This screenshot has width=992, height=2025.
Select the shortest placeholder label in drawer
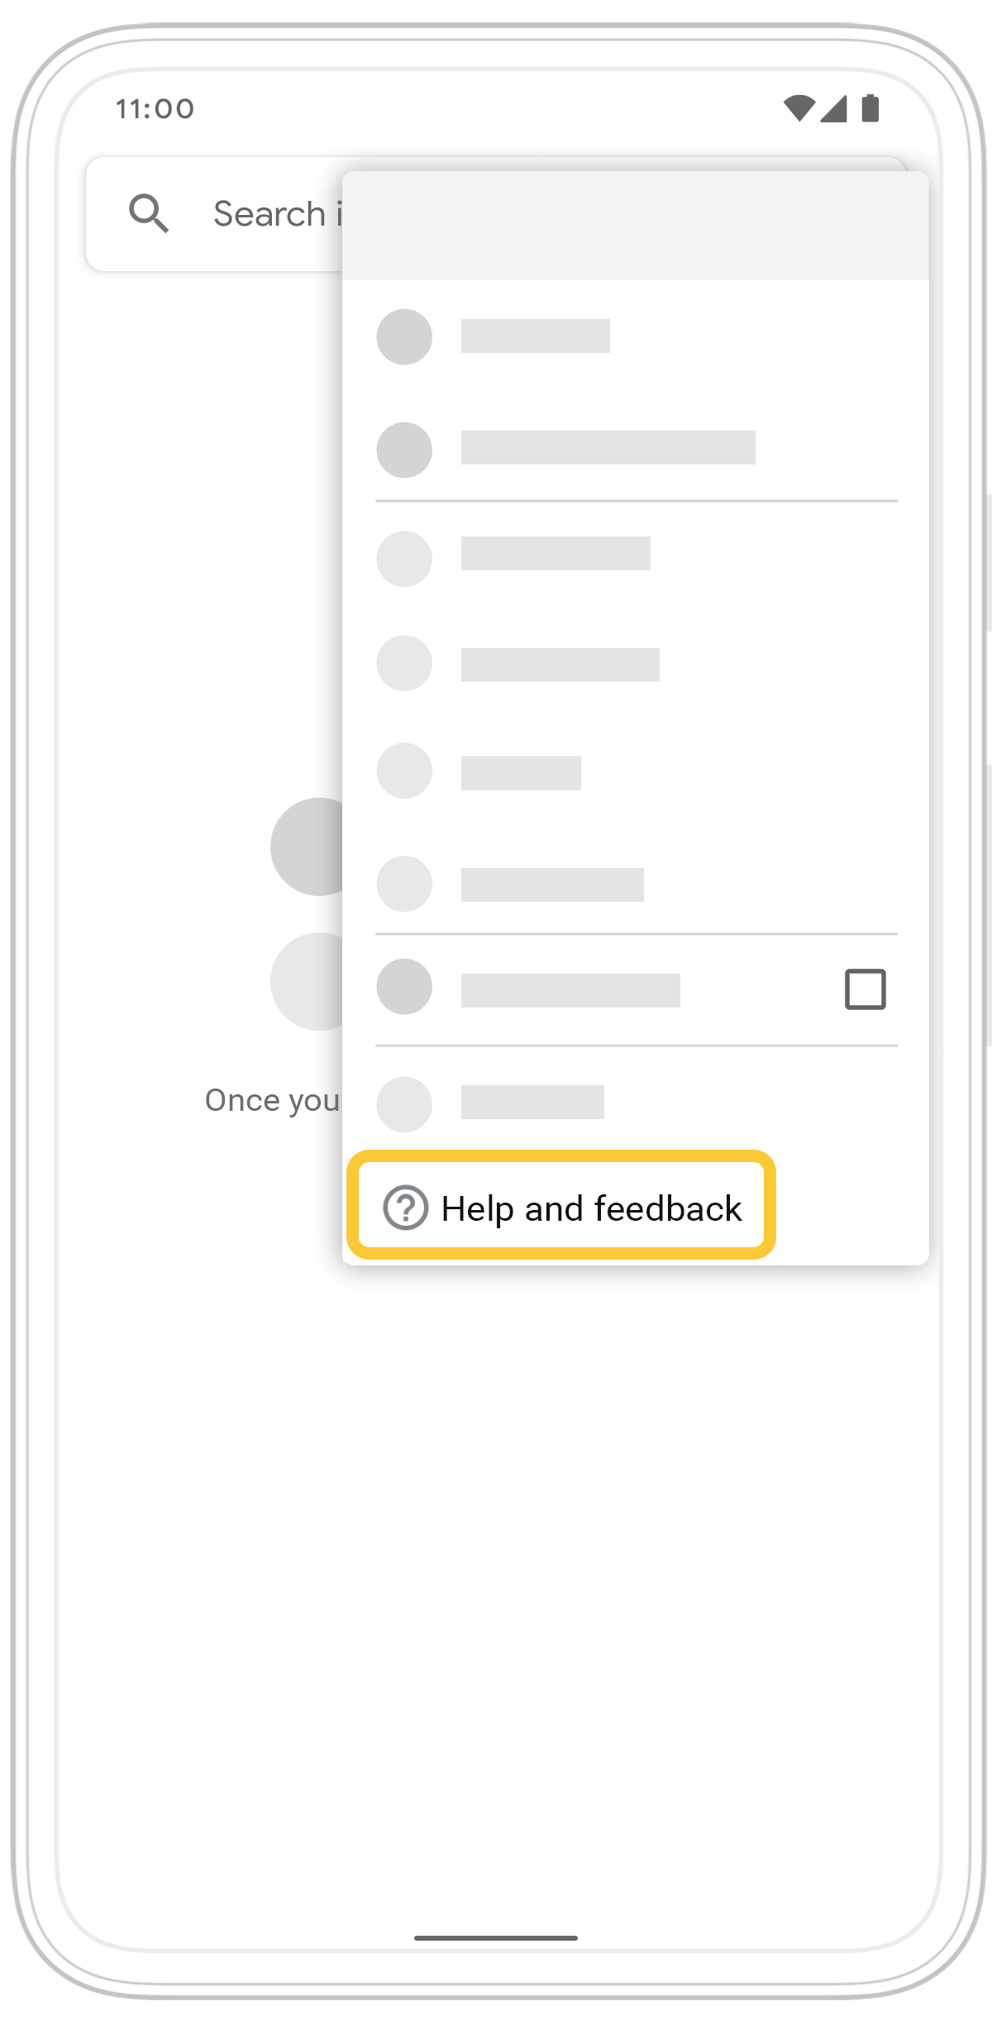click(x=521, y=773)
